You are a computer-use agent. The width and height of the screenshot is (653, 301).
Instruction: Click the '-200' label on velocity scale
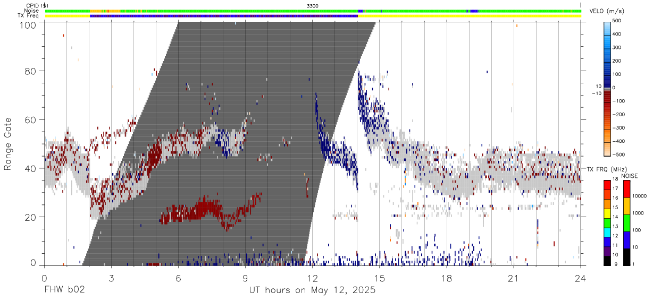coord(618,114)
